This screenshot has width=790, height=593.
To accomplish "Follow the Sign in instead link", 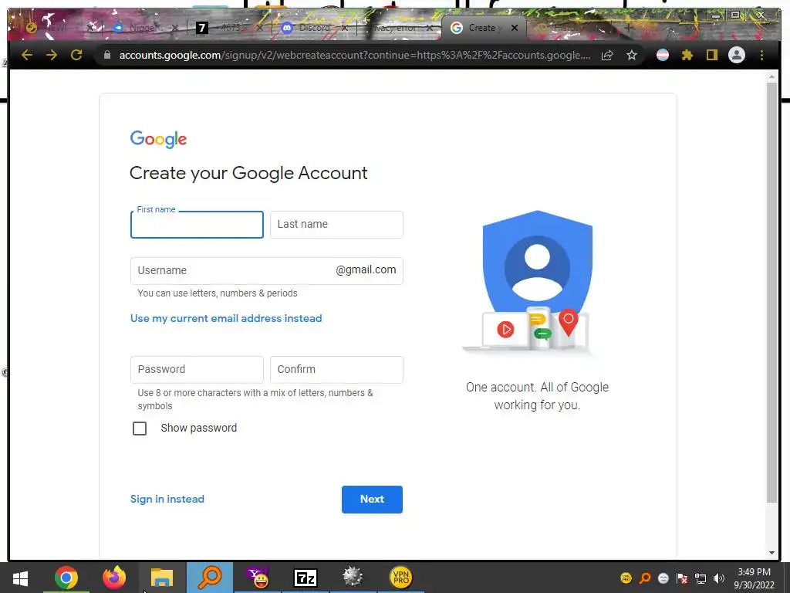I will pyautogui.click(x=167, y=500).
